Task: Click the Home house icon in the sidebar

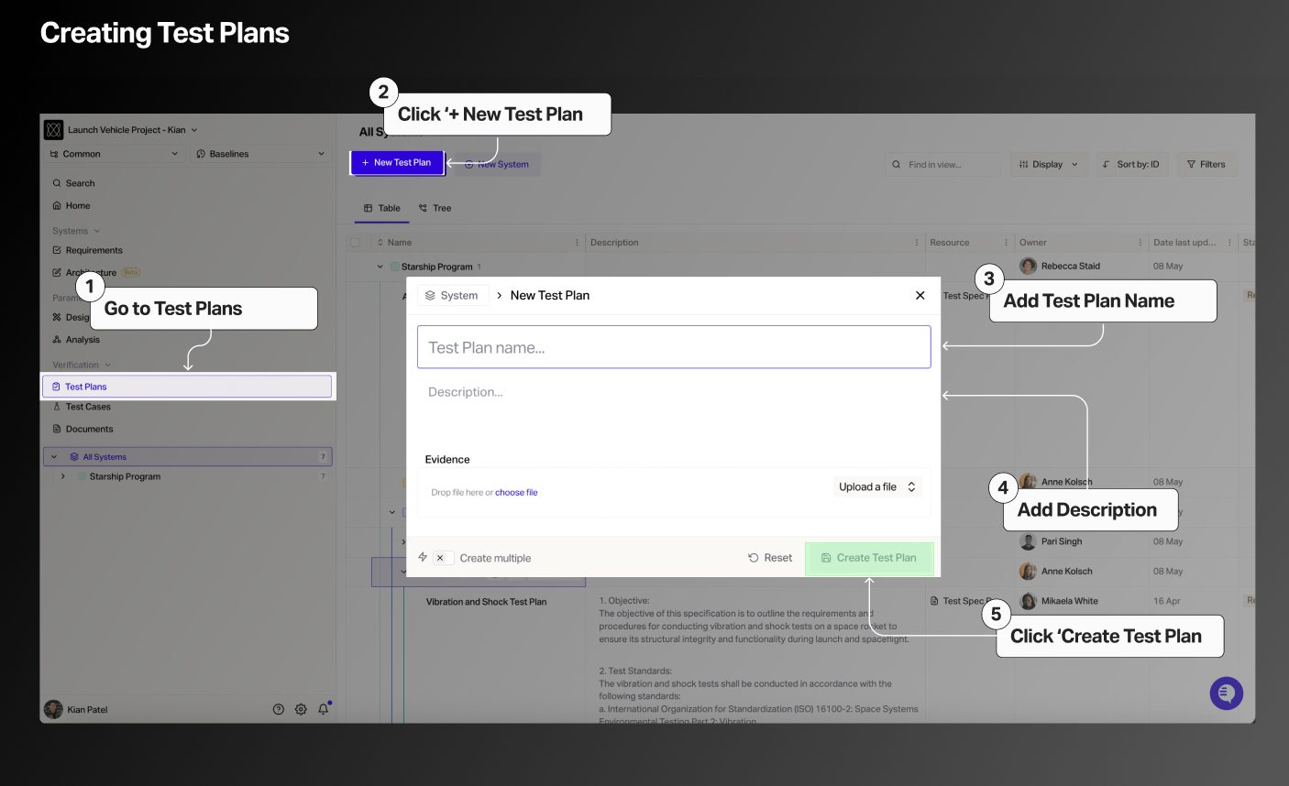Action: coord(57,206)
